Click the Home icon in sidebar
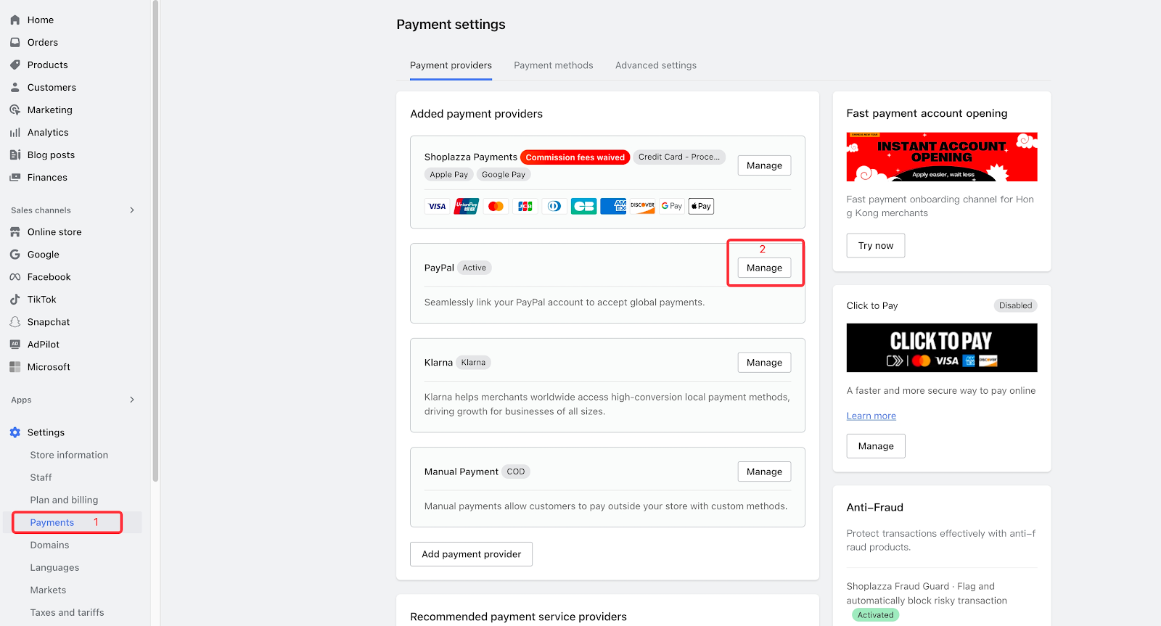The width and height of the screenshot is (1161, 626). (15, 20)
